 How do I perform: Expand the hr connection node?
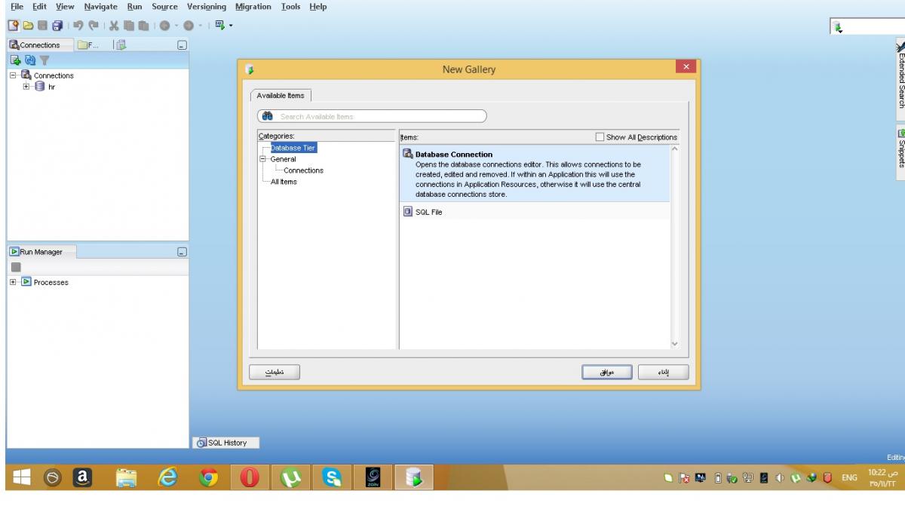pyautogui.click(x=26, y=87)
